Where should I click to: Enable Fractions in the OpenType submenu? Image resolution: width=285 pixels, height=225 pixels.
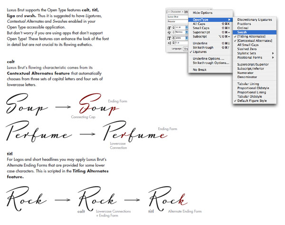click(x=255, y=24)
